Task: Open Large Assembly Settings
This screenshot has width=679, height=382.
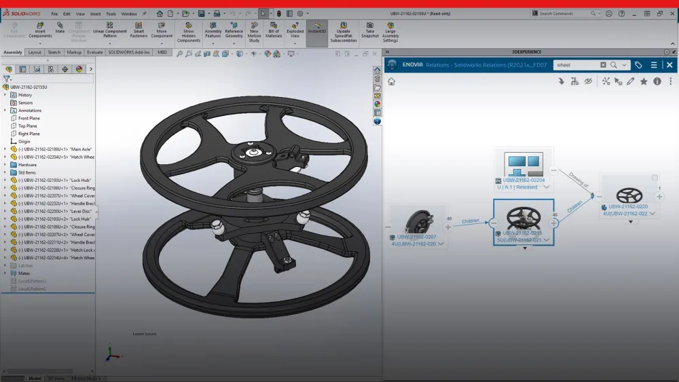Action: point(390,33)
